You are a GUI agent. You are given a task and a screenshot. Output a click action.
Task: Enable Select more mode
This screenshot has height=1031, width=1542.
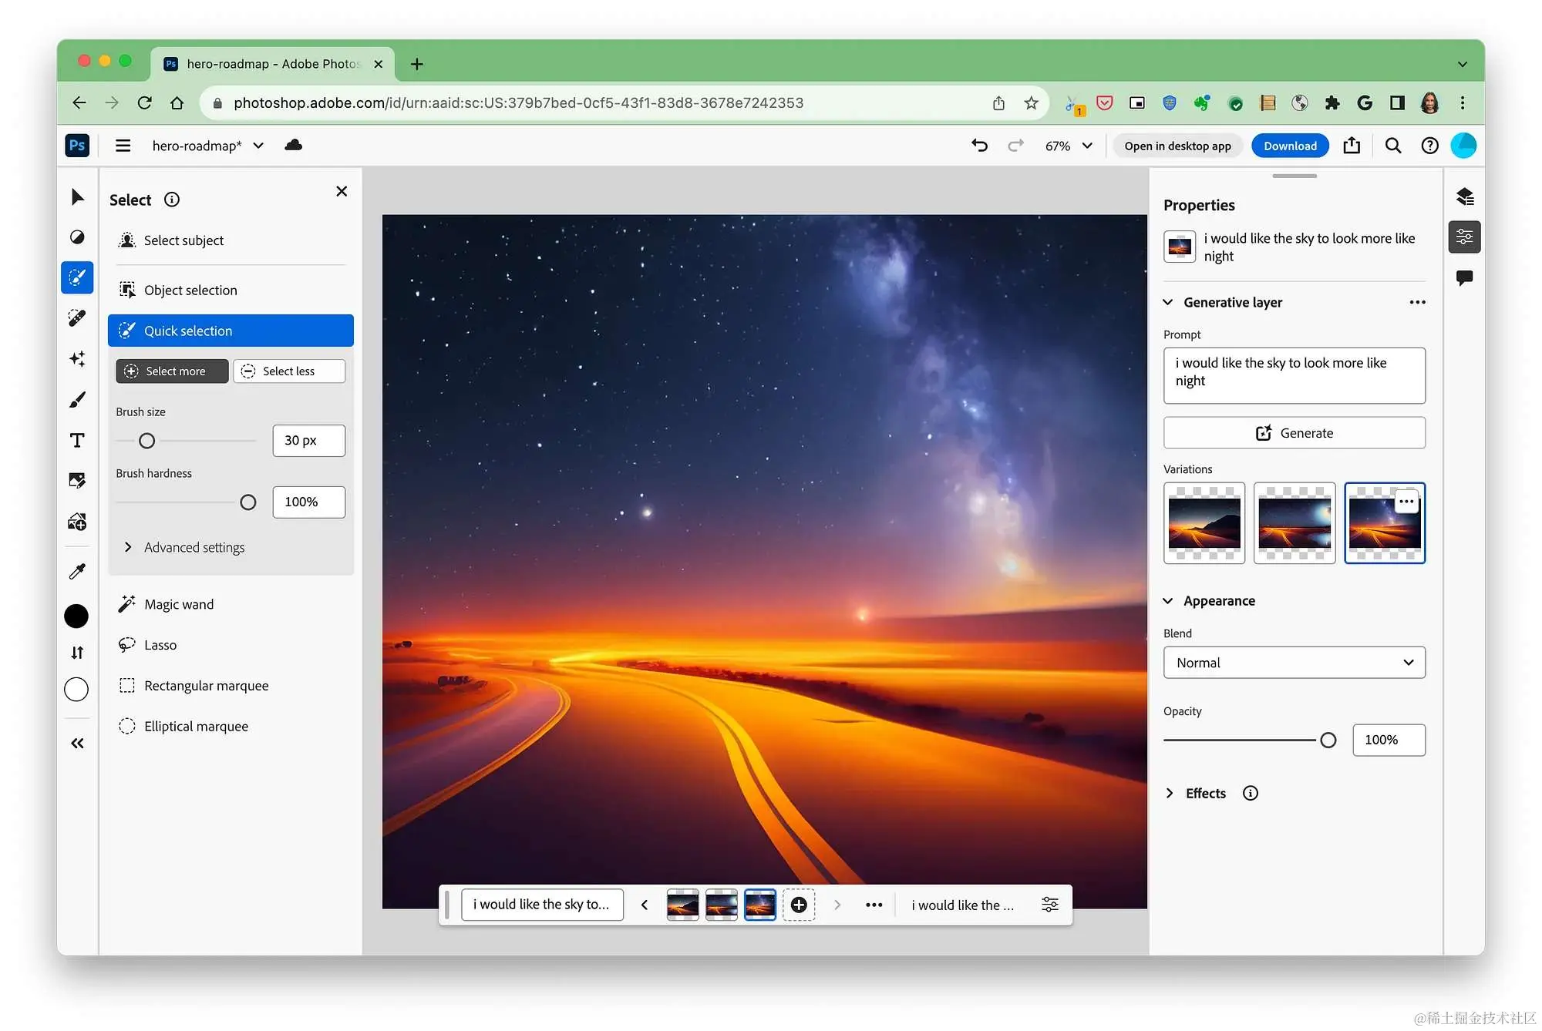tap(173, 371)
